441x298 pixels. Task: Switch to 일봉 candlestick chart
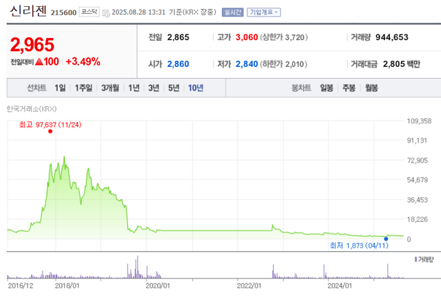pos(326,88)
